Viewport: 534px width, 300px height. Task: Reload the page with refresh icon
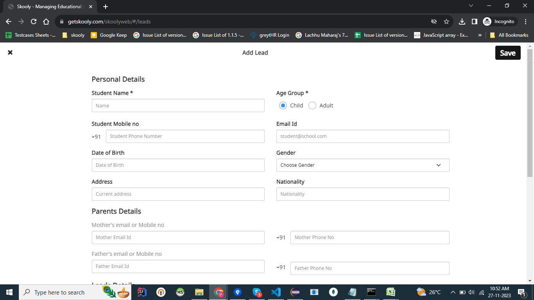(34, 21)
